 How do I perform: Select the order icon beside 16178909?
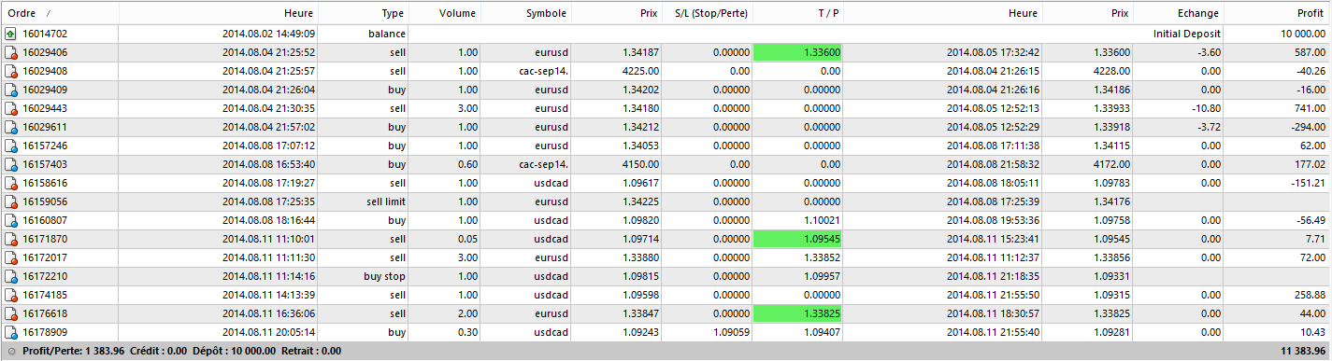[x=10, y=332]
